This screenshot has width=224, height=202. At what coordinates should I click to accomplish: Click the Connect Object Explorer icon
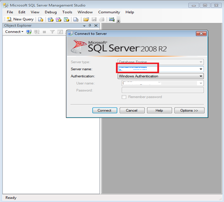[29, 32]
